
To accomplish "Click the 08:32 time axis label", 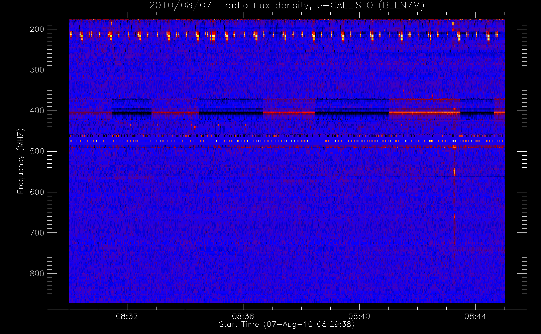I will pyautogui.click(x=127, y=316).
